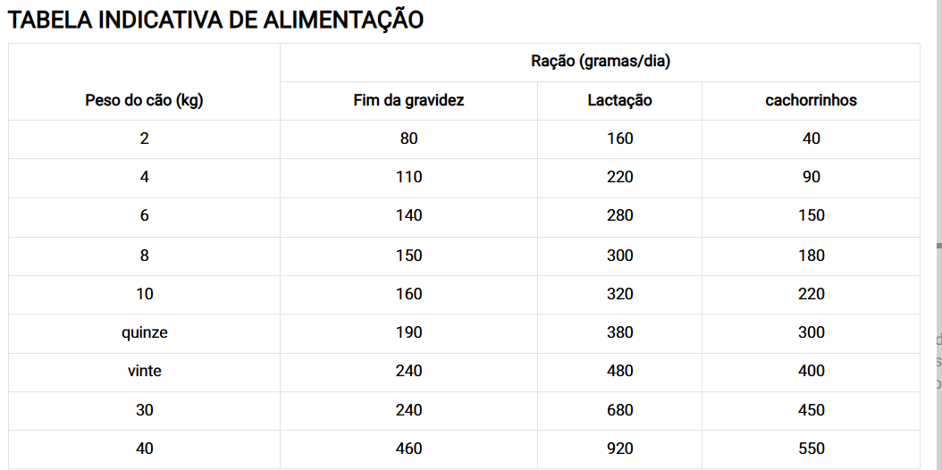The width and height of the screenshot is (942, 470).
Task: Select the 280 cell under Lactação
Action: [x=619, y=215]
